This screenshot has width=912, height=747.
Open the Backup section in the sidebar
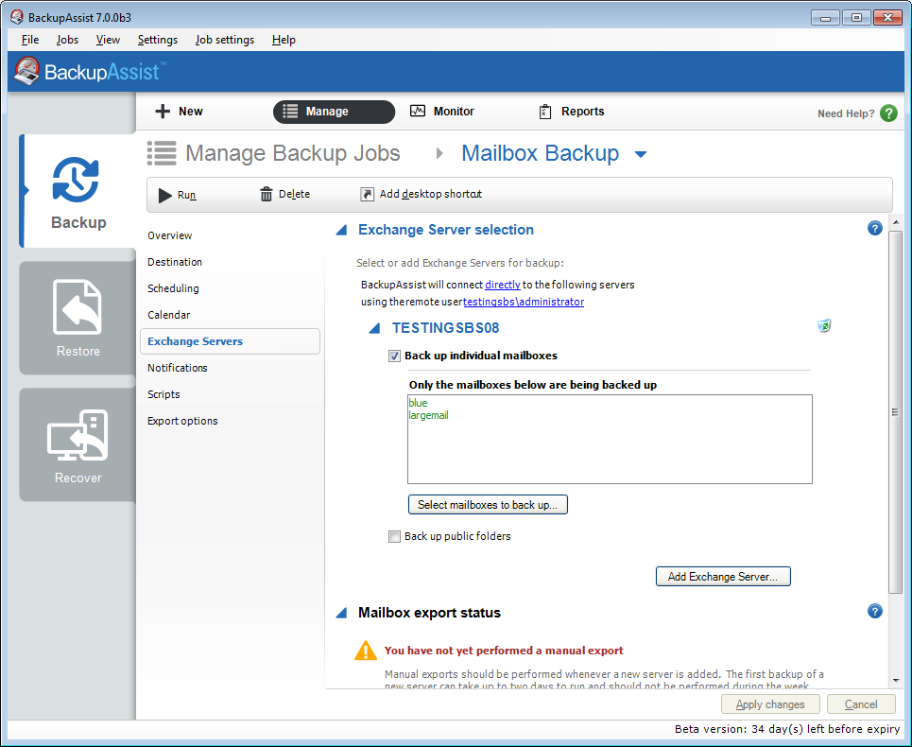[77, 192]
